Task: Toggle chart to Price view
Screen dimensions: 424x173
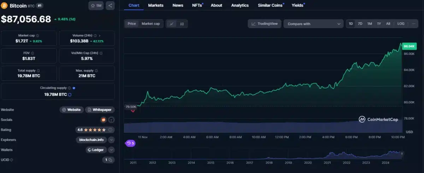Action: coord(132,24)
